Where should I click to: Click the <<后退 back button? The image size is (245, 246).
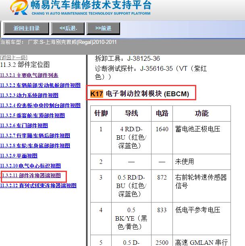68,29
